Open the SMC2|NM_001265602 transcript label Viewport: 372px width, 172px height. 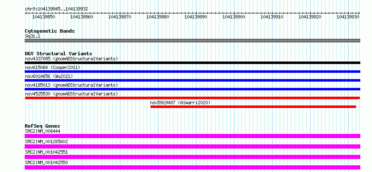coord(46,141)
